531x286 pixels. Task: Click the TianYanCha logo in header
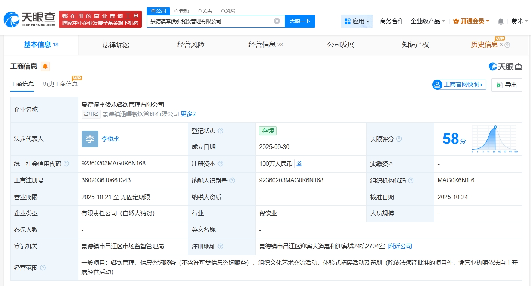[x=30, y=19]
